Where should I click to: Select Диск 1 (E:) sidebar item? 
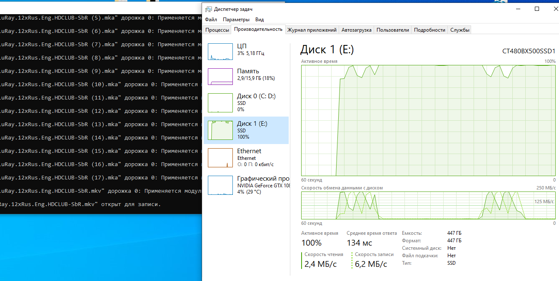pos(246,130)
